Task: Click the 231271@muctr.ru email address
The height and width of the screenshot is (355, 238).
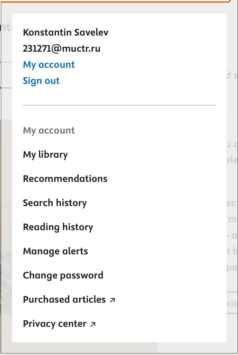Action: pos(62,49)
